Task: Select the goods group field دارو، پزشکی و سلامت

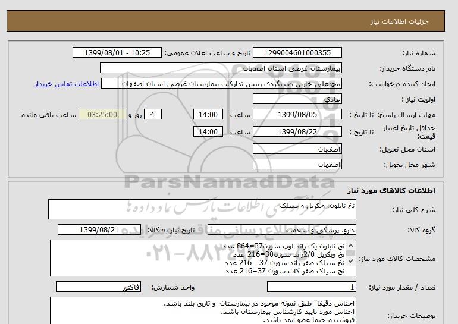Action: pos(281,230)
